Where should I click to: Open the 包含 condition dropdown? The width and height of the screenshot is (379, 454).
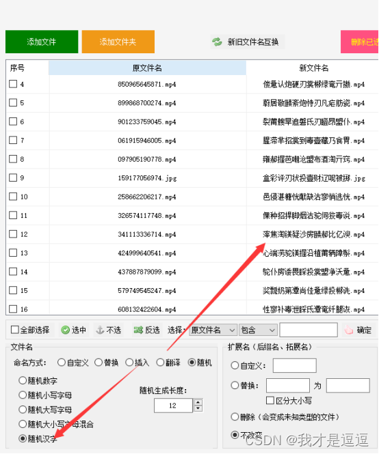[258, 330]
